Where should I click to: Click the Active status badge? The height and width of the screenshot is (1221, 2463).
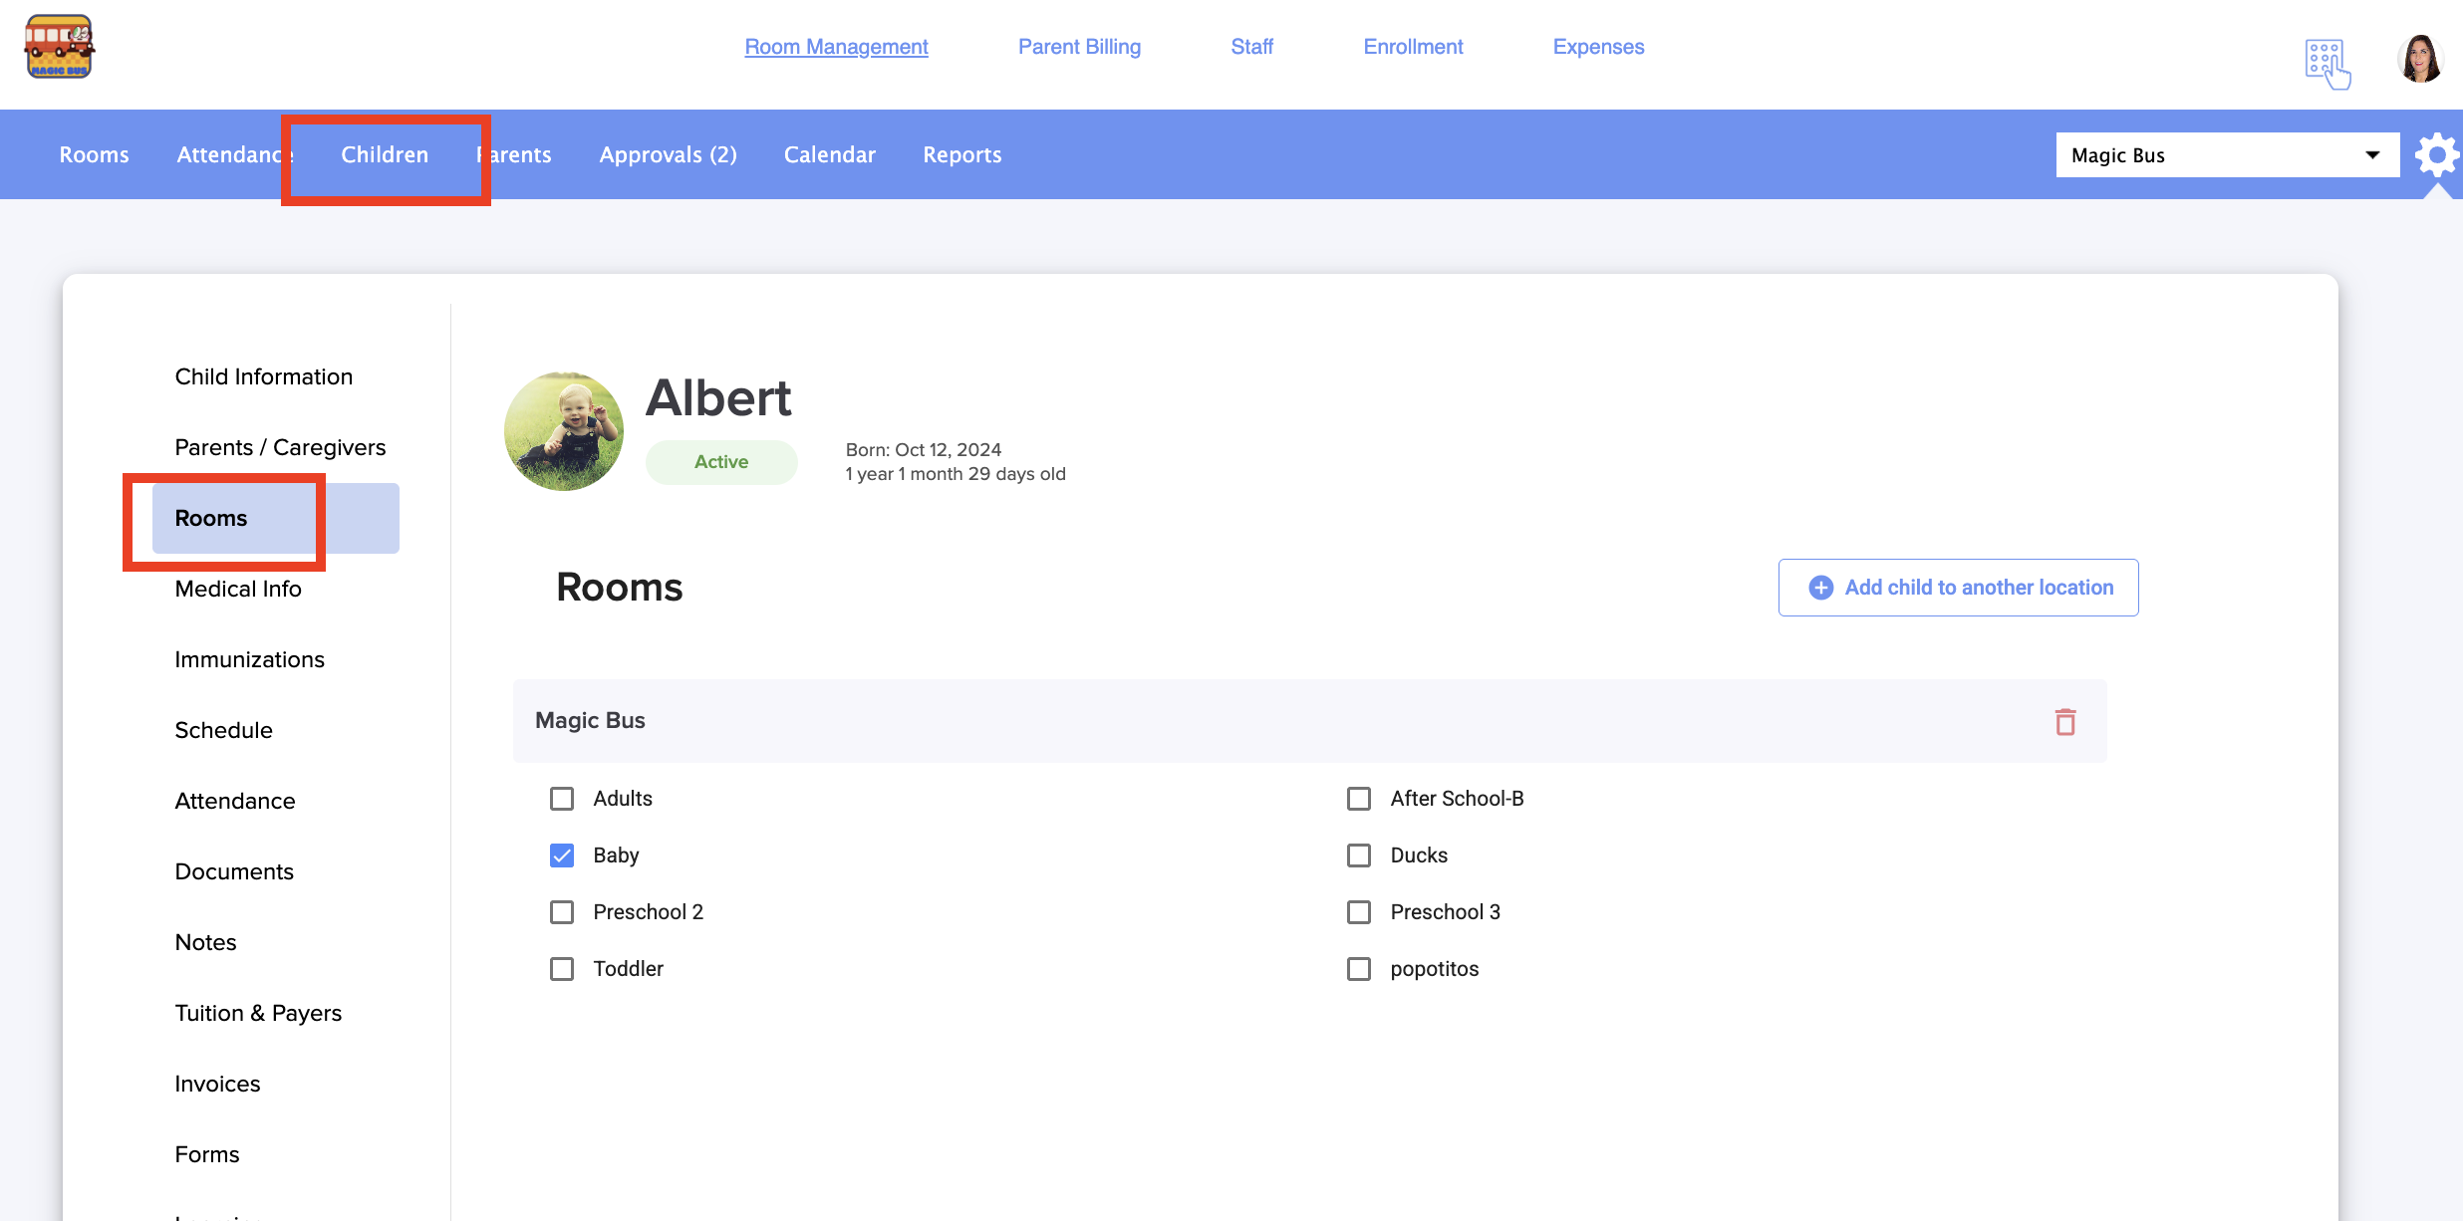click(721, 462)
